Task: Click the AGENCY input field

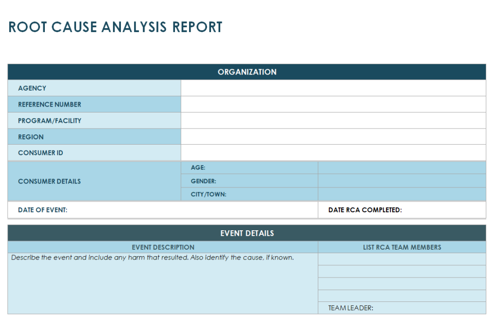Action: click(x=333, y=88)
